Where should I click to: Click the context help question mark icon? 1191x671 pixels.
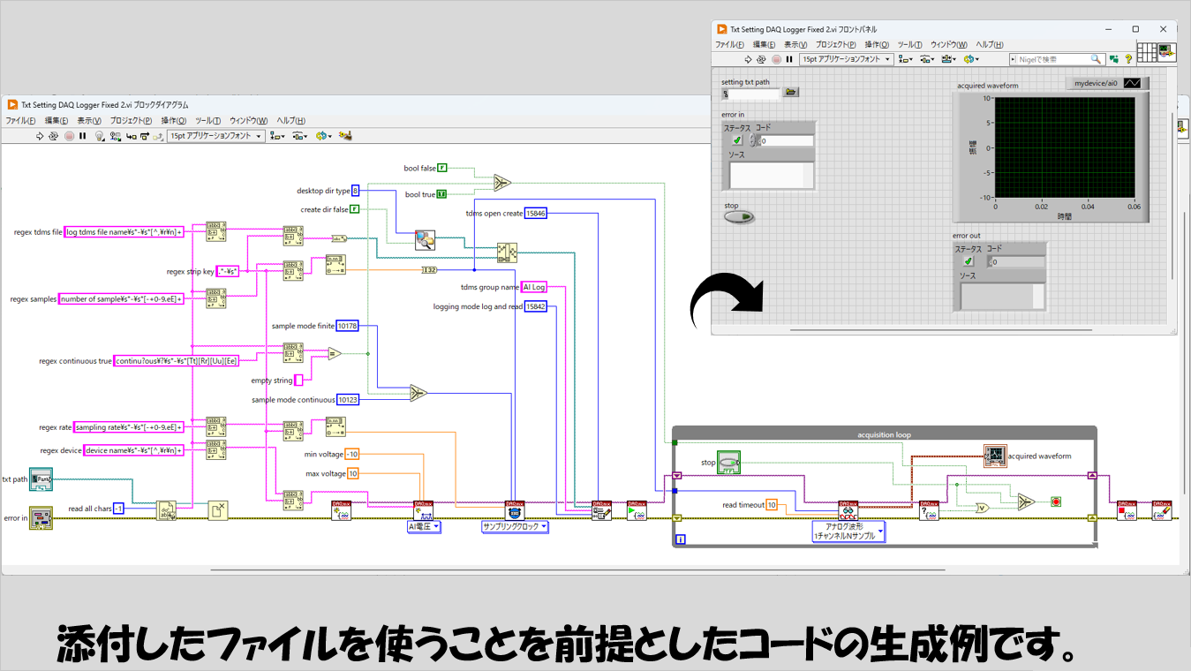(x=1130, y=59)
